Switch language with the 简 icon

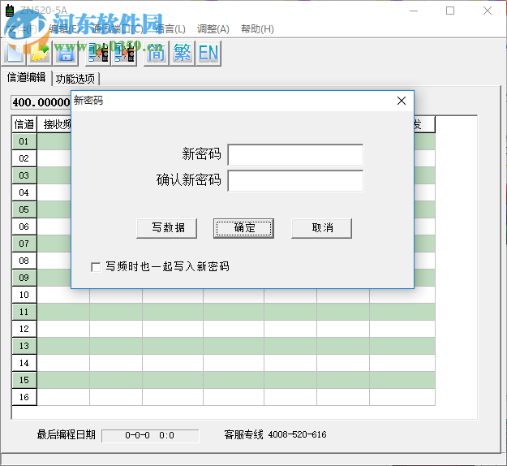pos(157,53)
